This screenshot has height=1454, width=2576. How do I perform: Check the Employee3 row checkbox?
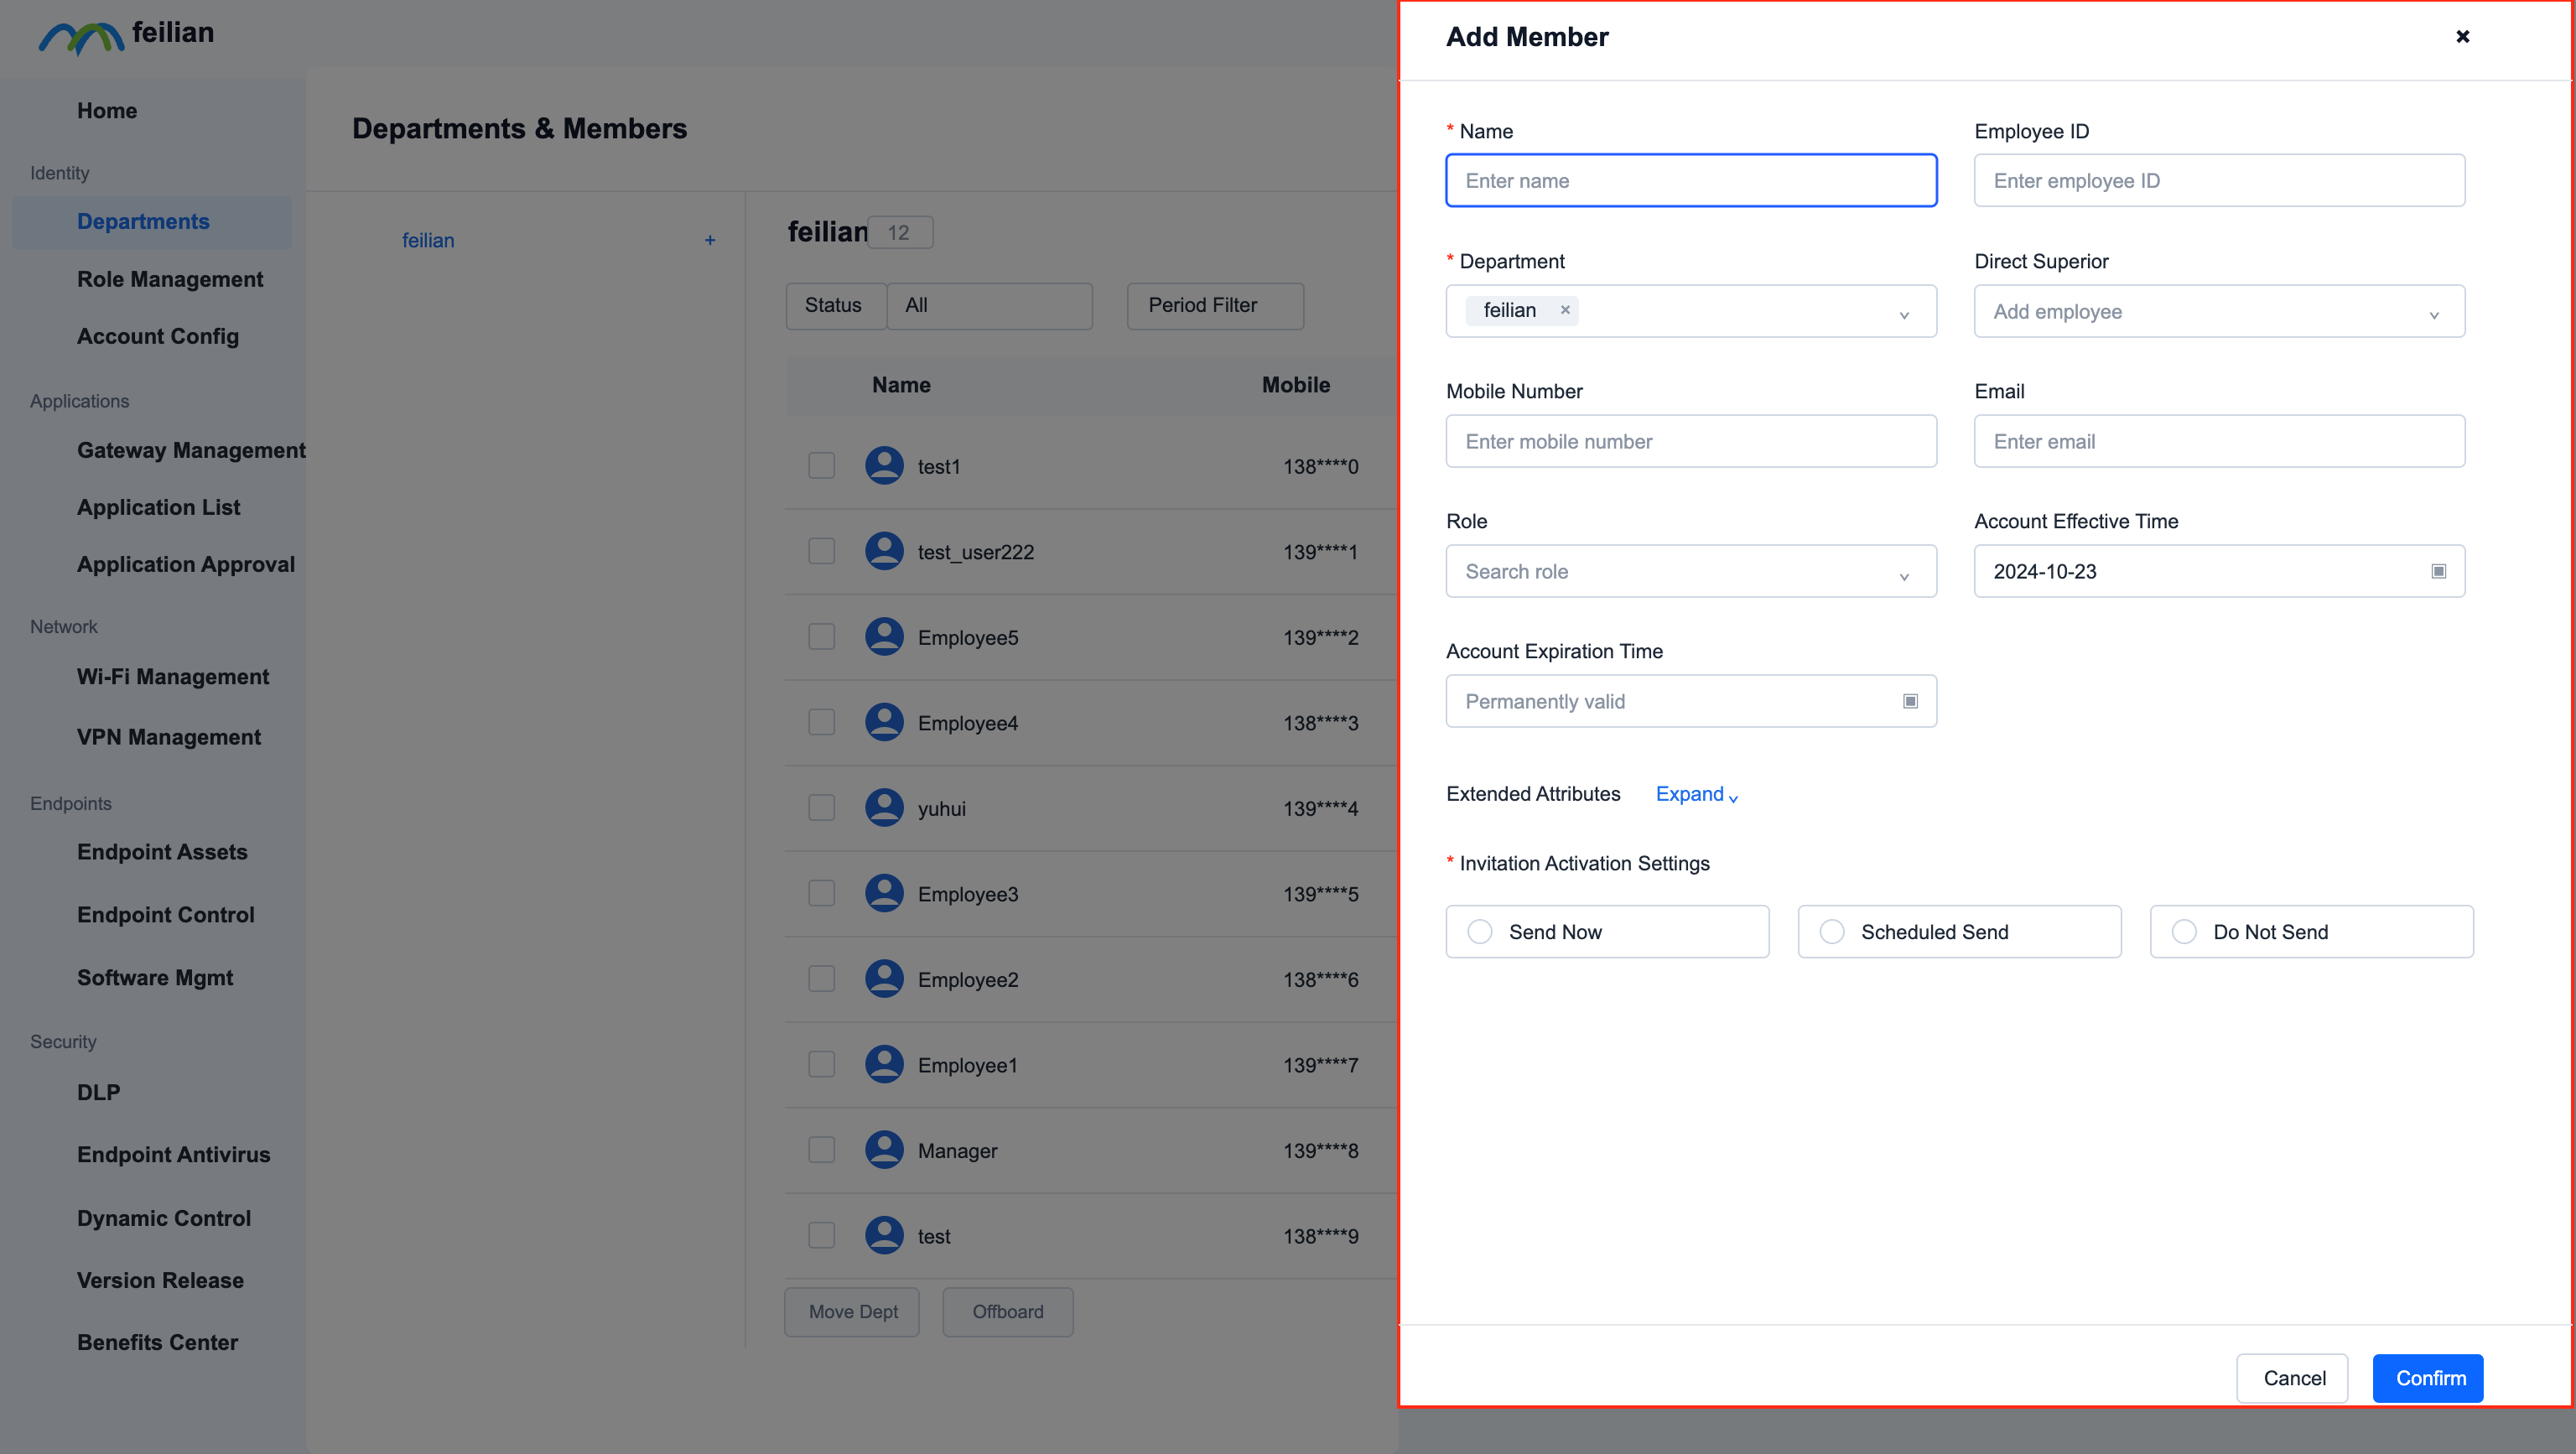click(821, 893)
